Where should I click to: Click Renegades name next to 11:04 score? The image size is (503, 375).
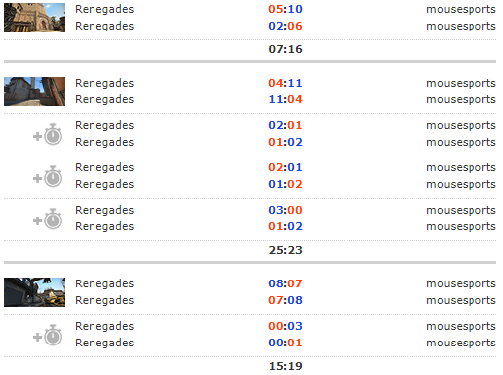(104, 99)
